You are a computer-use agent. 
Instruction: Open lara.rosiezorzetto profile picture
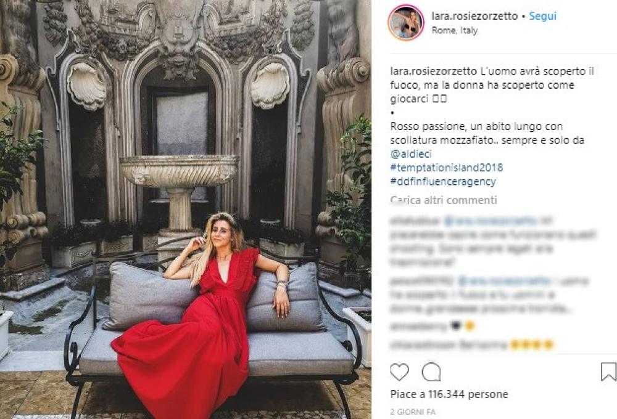pyautogui.click(x=406, y=22)
